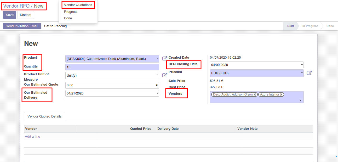Screen dimensions: 338x162
Task: Expand the Vendors tag dropdown arrow
Action: (x=301, y=100)
